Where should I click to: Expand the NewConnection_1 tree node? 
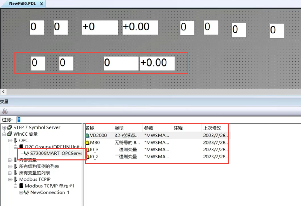click(21, 192)
